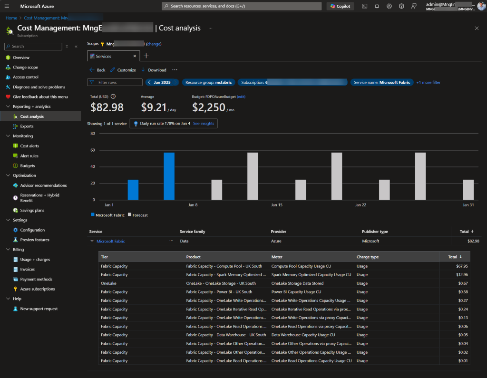Click the Service name: Microsoft Fabric filter

coord(382,82)
